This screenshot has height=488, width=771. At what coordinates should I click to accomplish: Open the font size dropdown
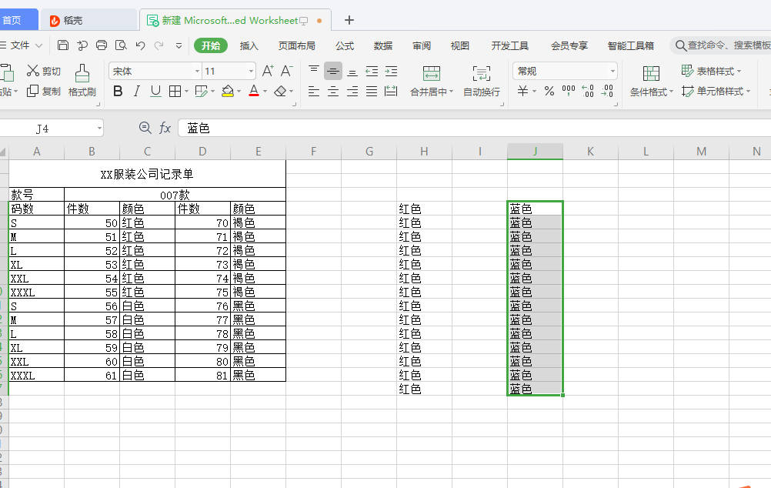251,72
